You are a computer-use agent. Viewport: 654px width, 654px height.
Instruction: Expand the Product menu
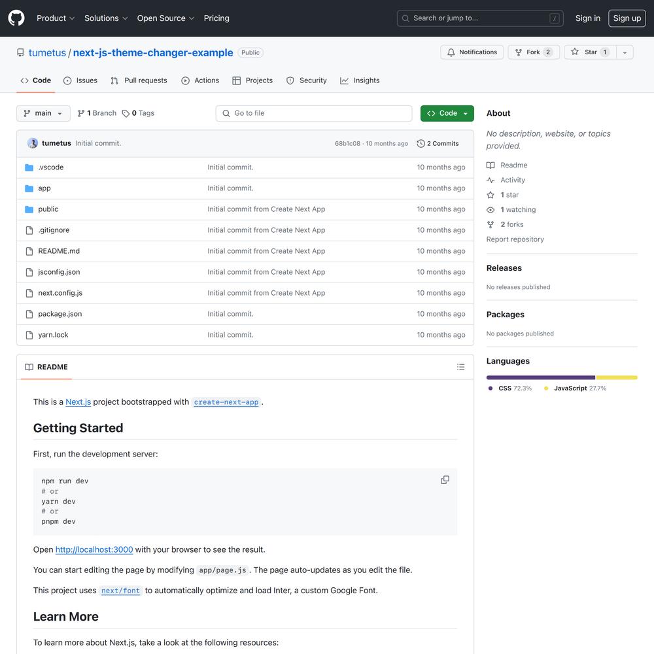pyautogui.click(x=56, y=18)
